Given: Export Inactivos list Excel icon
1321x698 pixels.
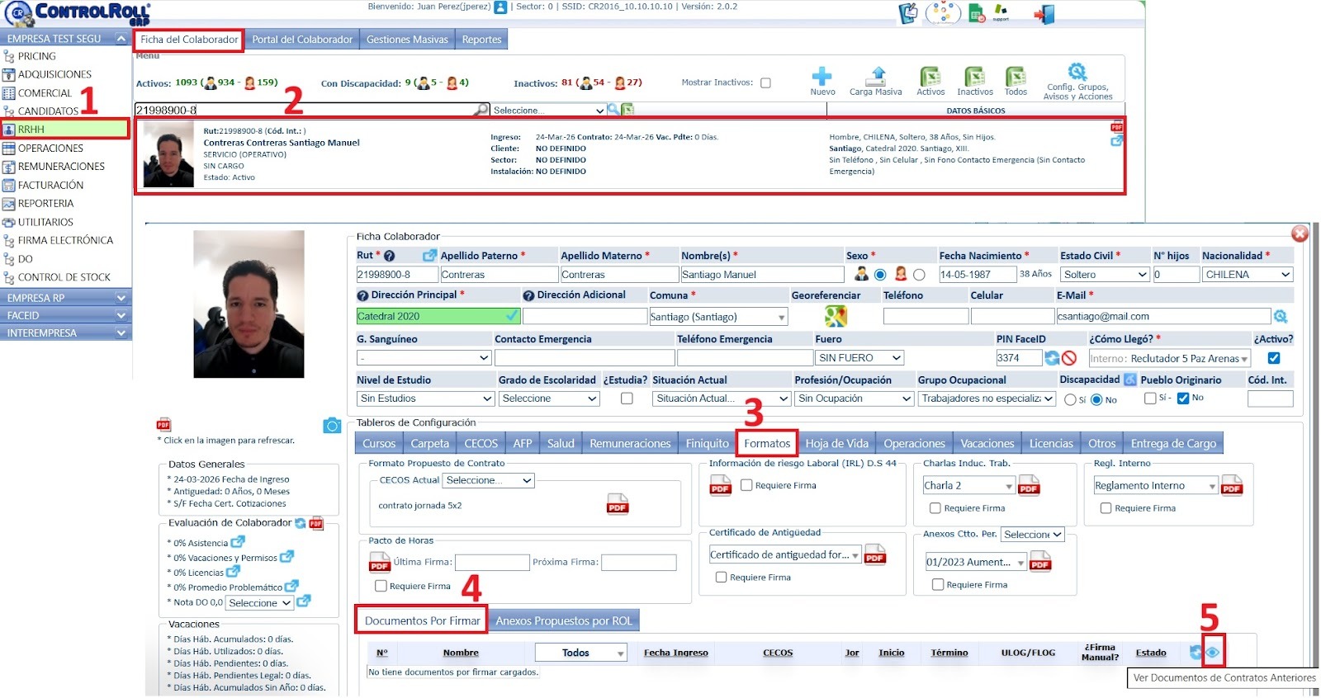Looking at the screenshot, I should [975, 77].
